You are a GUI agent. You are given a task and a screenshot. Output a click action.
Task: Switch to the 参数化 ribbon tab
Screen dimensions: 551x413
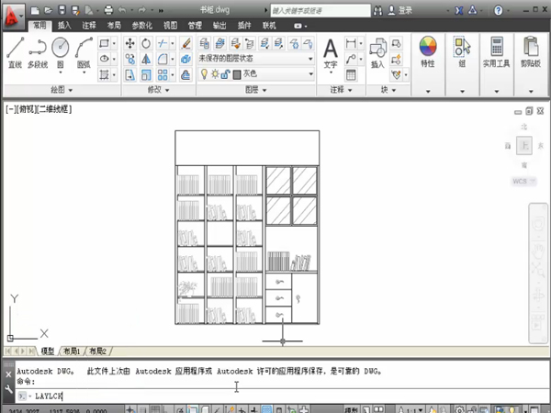pos(142,26)
